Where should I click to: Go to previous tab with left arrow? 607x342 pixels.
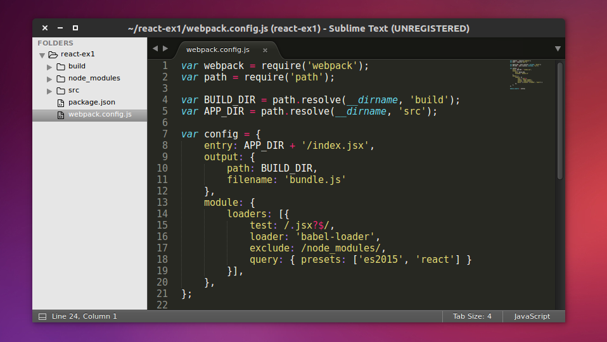[x=155, y=48]
